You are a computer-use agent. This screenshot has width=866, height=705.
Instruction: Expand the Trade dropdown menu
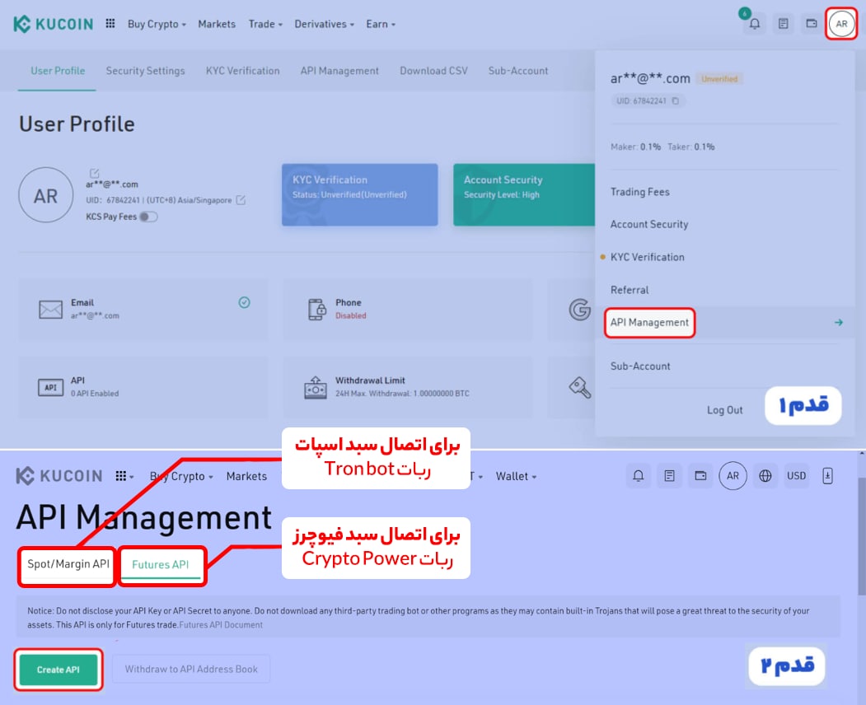(x=265, y=24)
